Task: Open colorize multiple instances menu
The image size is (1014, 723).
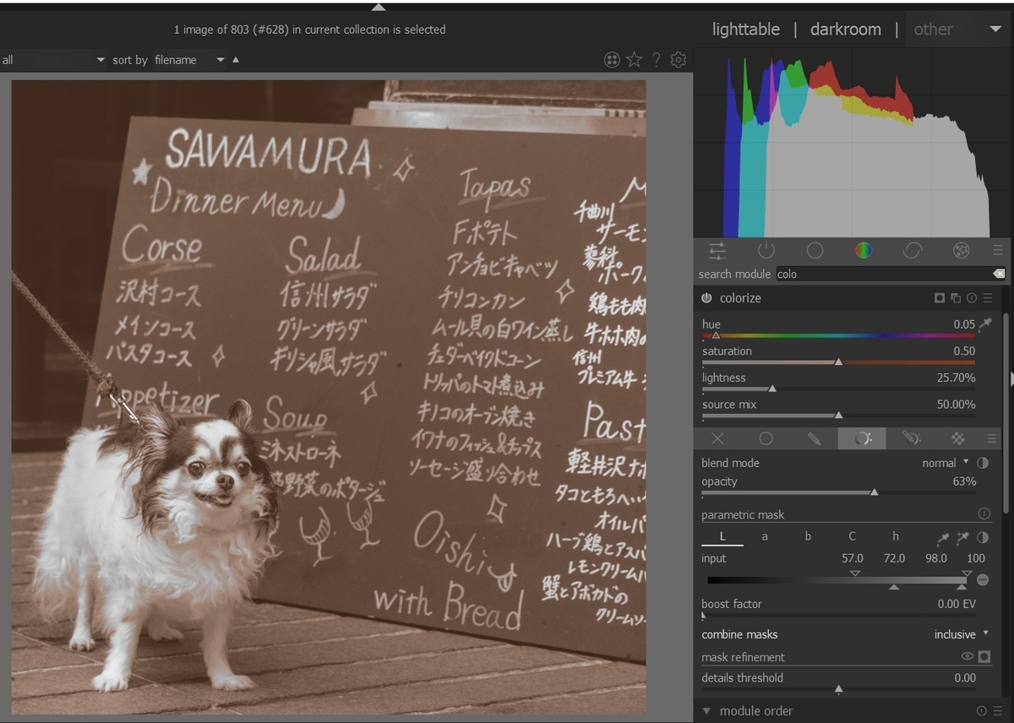Action: coord(956,298)
